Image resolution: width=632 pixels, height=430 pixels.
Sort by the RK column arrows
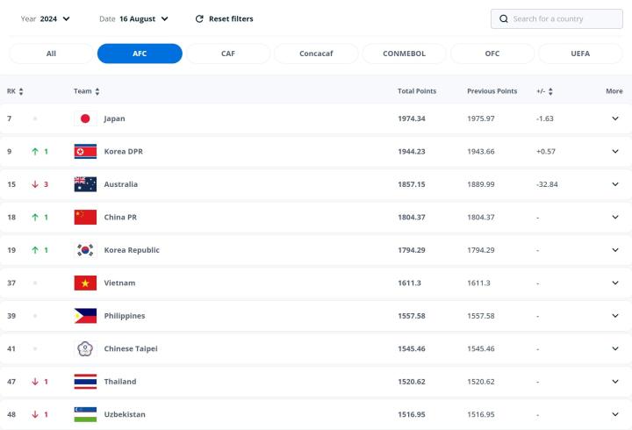pyautogui.click(x=21, y=91)
